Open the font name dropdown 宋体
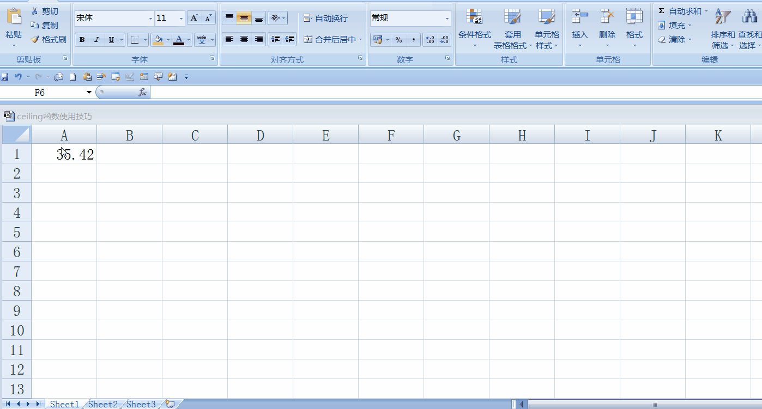This screenshot has width=762, height=409. [x=150, y=19]
